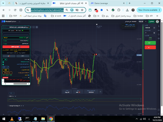Open Chrome Downloads icon
The height and width of the screenshot is (122, 163).
pyautogui.click(x=127, y=10)
